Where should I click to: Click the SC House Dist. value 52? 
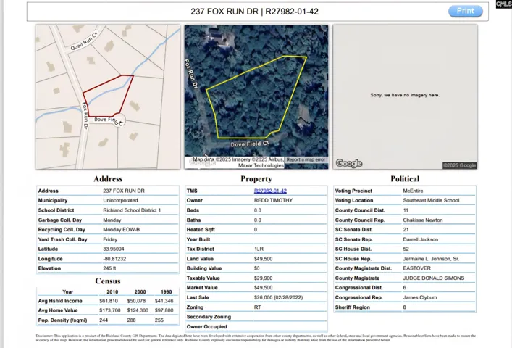coord(406,249)
